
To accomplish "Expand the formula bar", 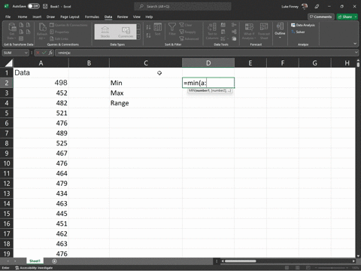I will pos(356,53).
